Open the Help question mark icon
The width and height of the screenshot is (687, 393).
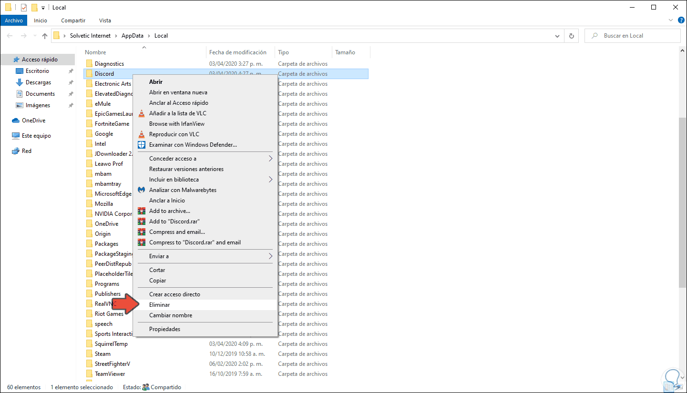[681, 20]
